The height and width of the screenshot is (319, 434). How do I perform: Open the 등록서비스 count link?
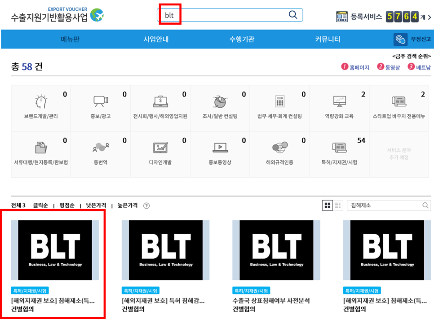(x=368, y=15)
